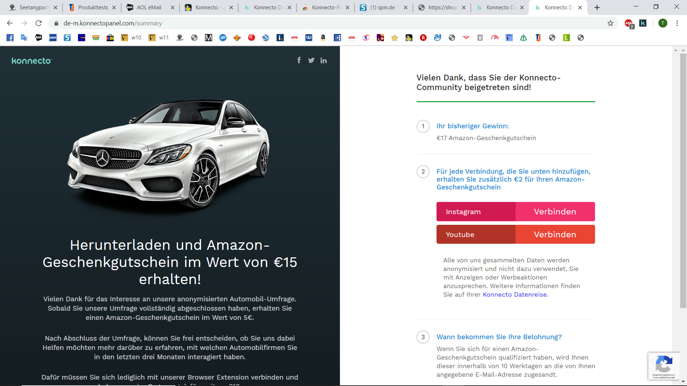Open the red K oval bookmark
Viewport: 687px width, 386px height.
point(366,38)
